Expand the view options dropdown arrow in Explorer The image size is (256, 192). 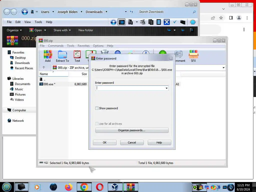pos(174,30)
